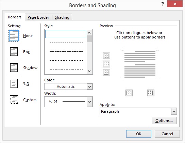Toggle the inside horizontal border preview button
The height and width of the screenshot is (143, 185).
(x=106, y=64)
